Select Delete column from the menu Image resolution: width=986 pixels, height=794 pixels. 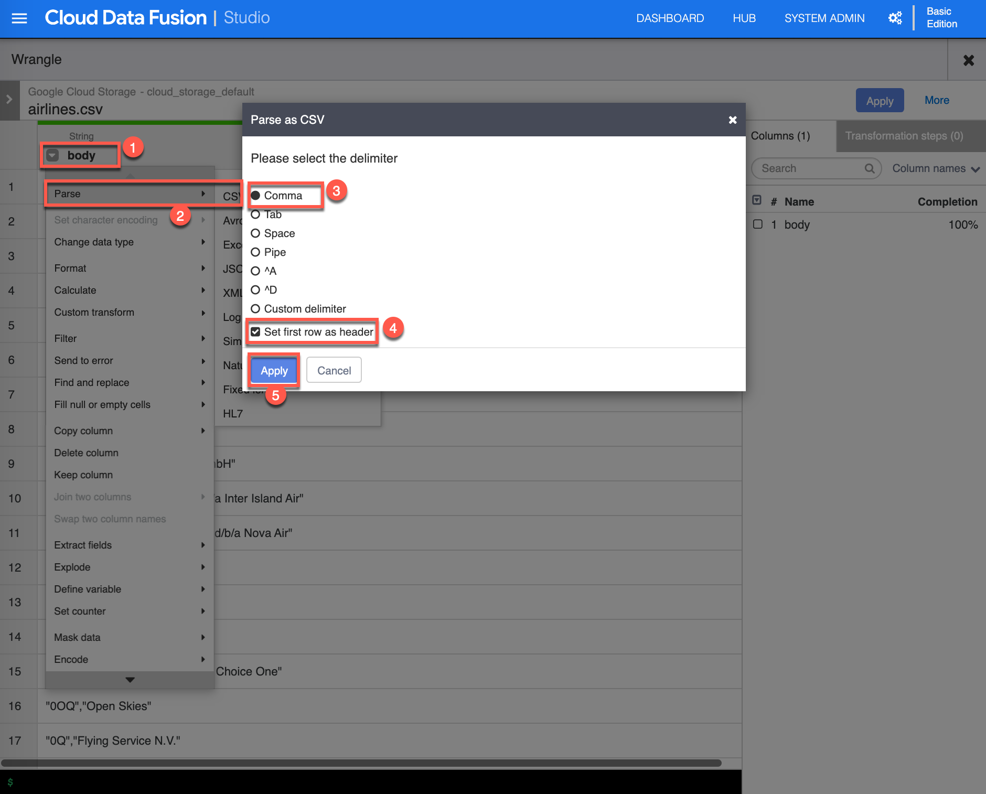coord(87,453)
